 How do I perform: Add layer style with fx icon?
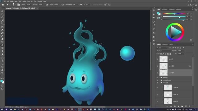pos(171,106)
